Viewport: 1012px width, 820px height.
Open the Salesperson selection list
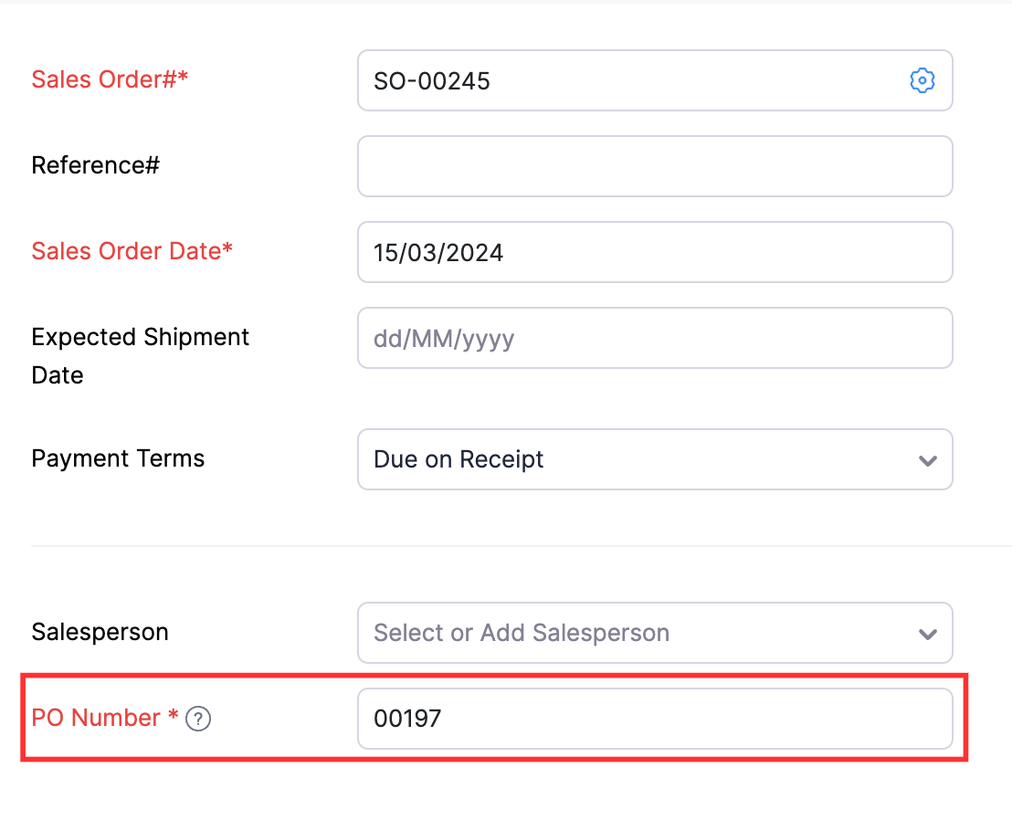655,633
